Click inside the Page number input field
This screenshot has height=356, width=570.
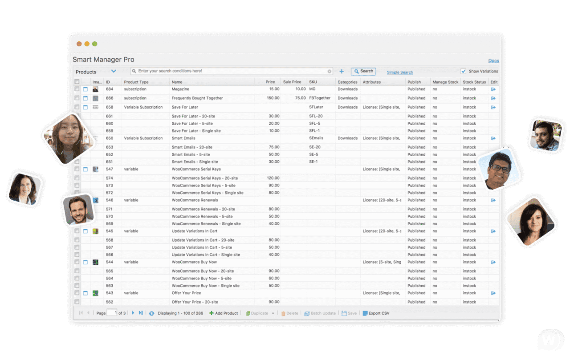click(112, 313)
